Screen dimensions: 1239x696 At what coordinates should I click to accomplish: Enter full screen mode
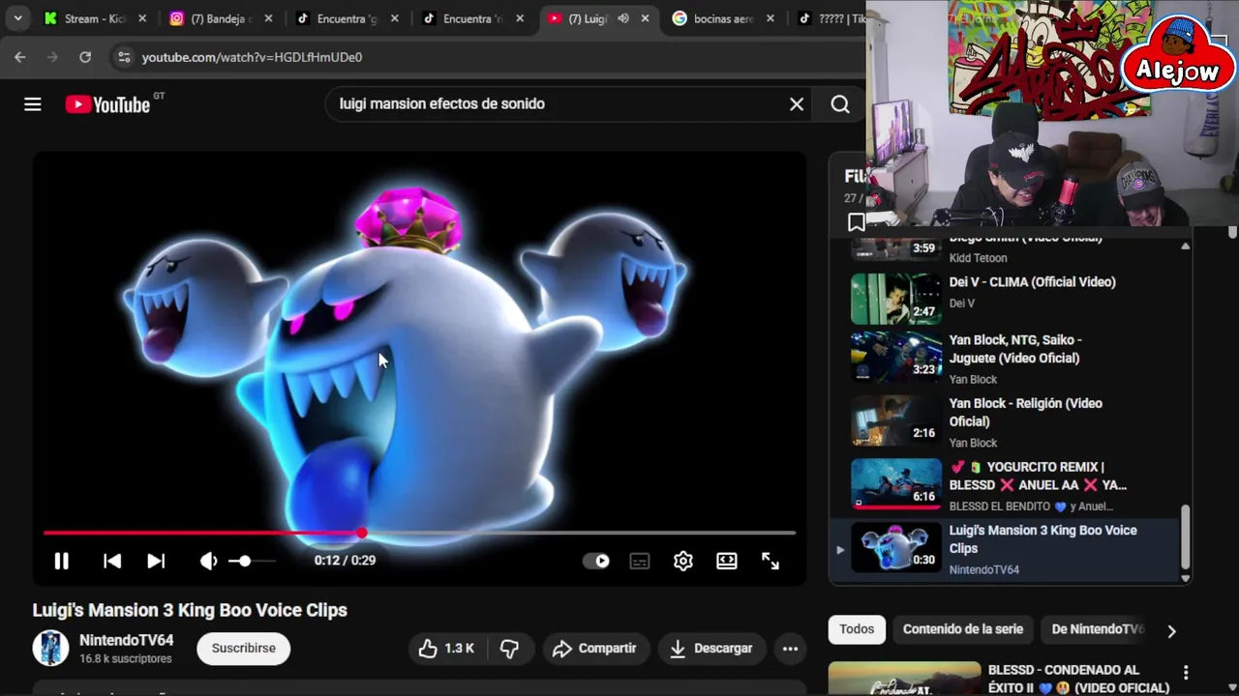pos(771,561)
